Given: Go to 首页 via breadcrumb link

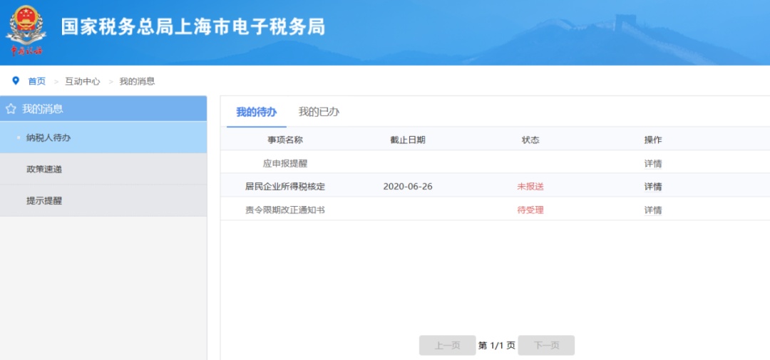Looking at the screenshot, I should 37,81.
